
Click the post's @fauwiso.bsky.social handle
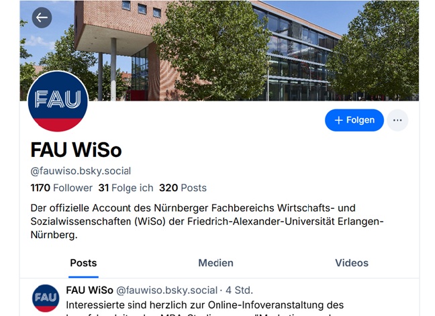point(166,291)
